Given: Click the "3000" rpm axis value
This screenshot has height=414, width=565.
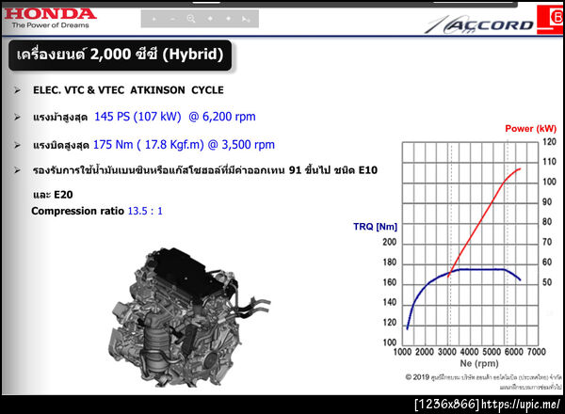Looking at the screenshot, I should [x=447, y=352].
